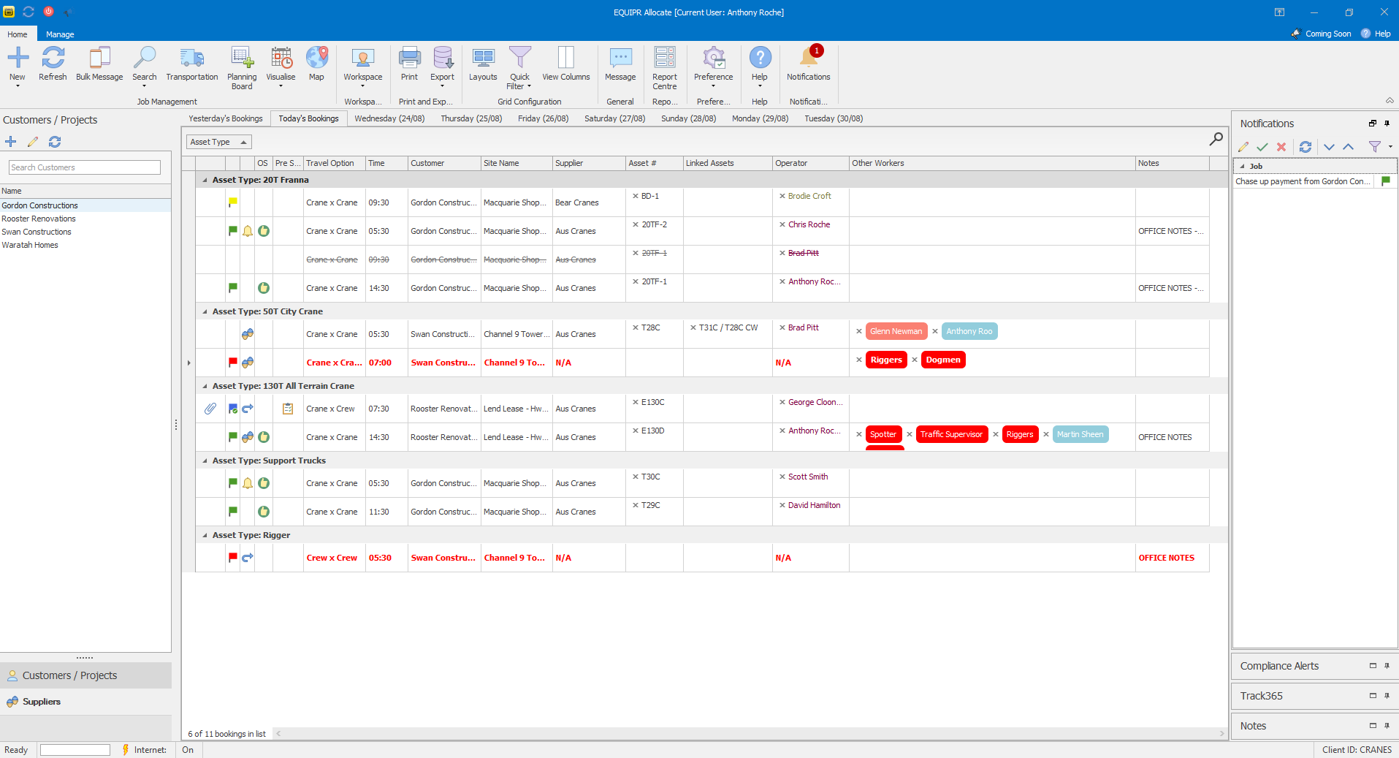Pin the Notes panel
1399x758 pixels.
(1387, 726)
